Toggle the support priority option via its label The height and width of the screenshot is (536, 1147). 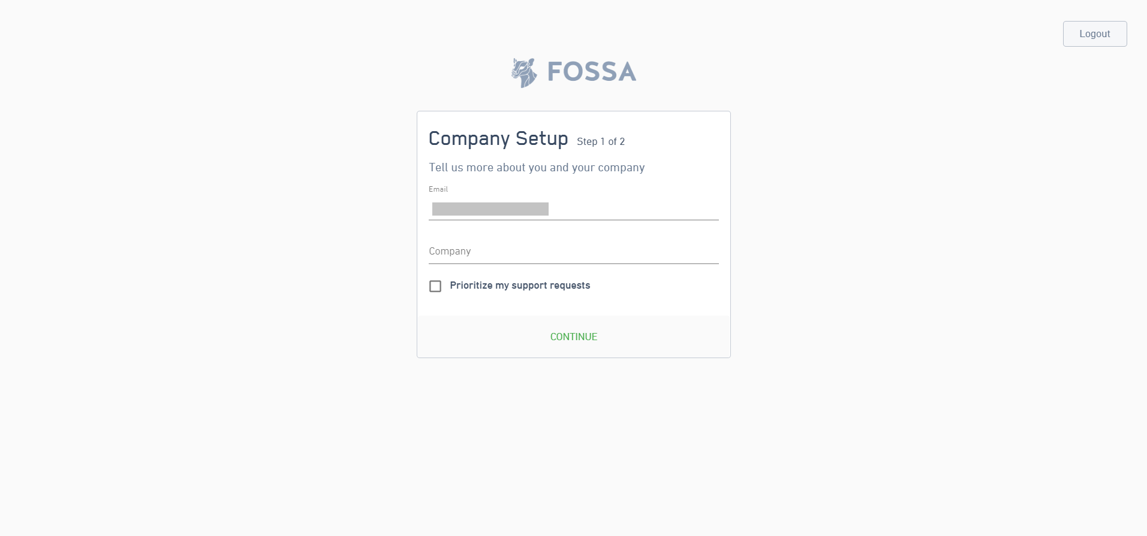click(520, 286)
